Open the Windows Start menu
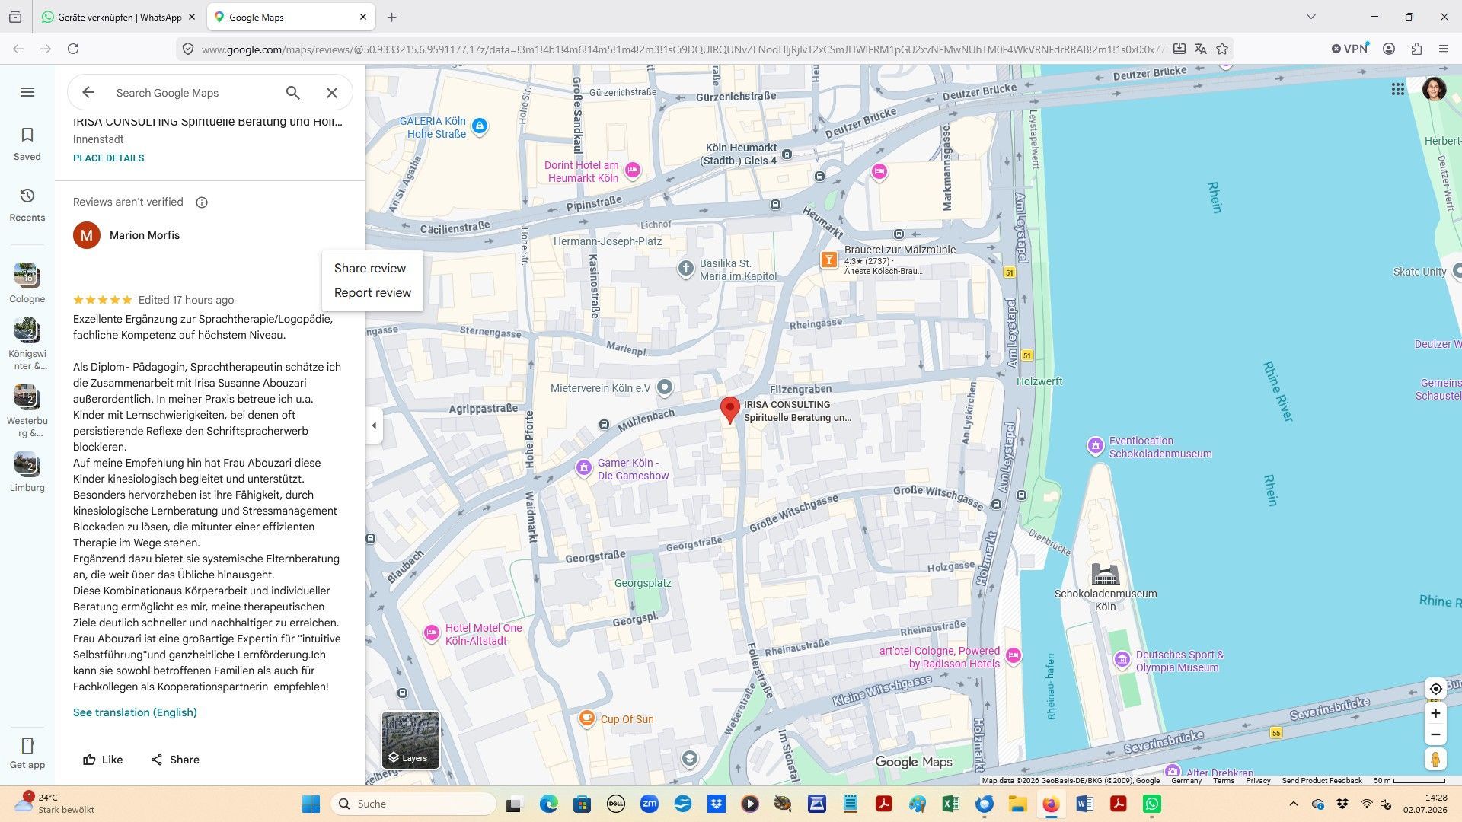The image size is (1462, 822). 311,804
